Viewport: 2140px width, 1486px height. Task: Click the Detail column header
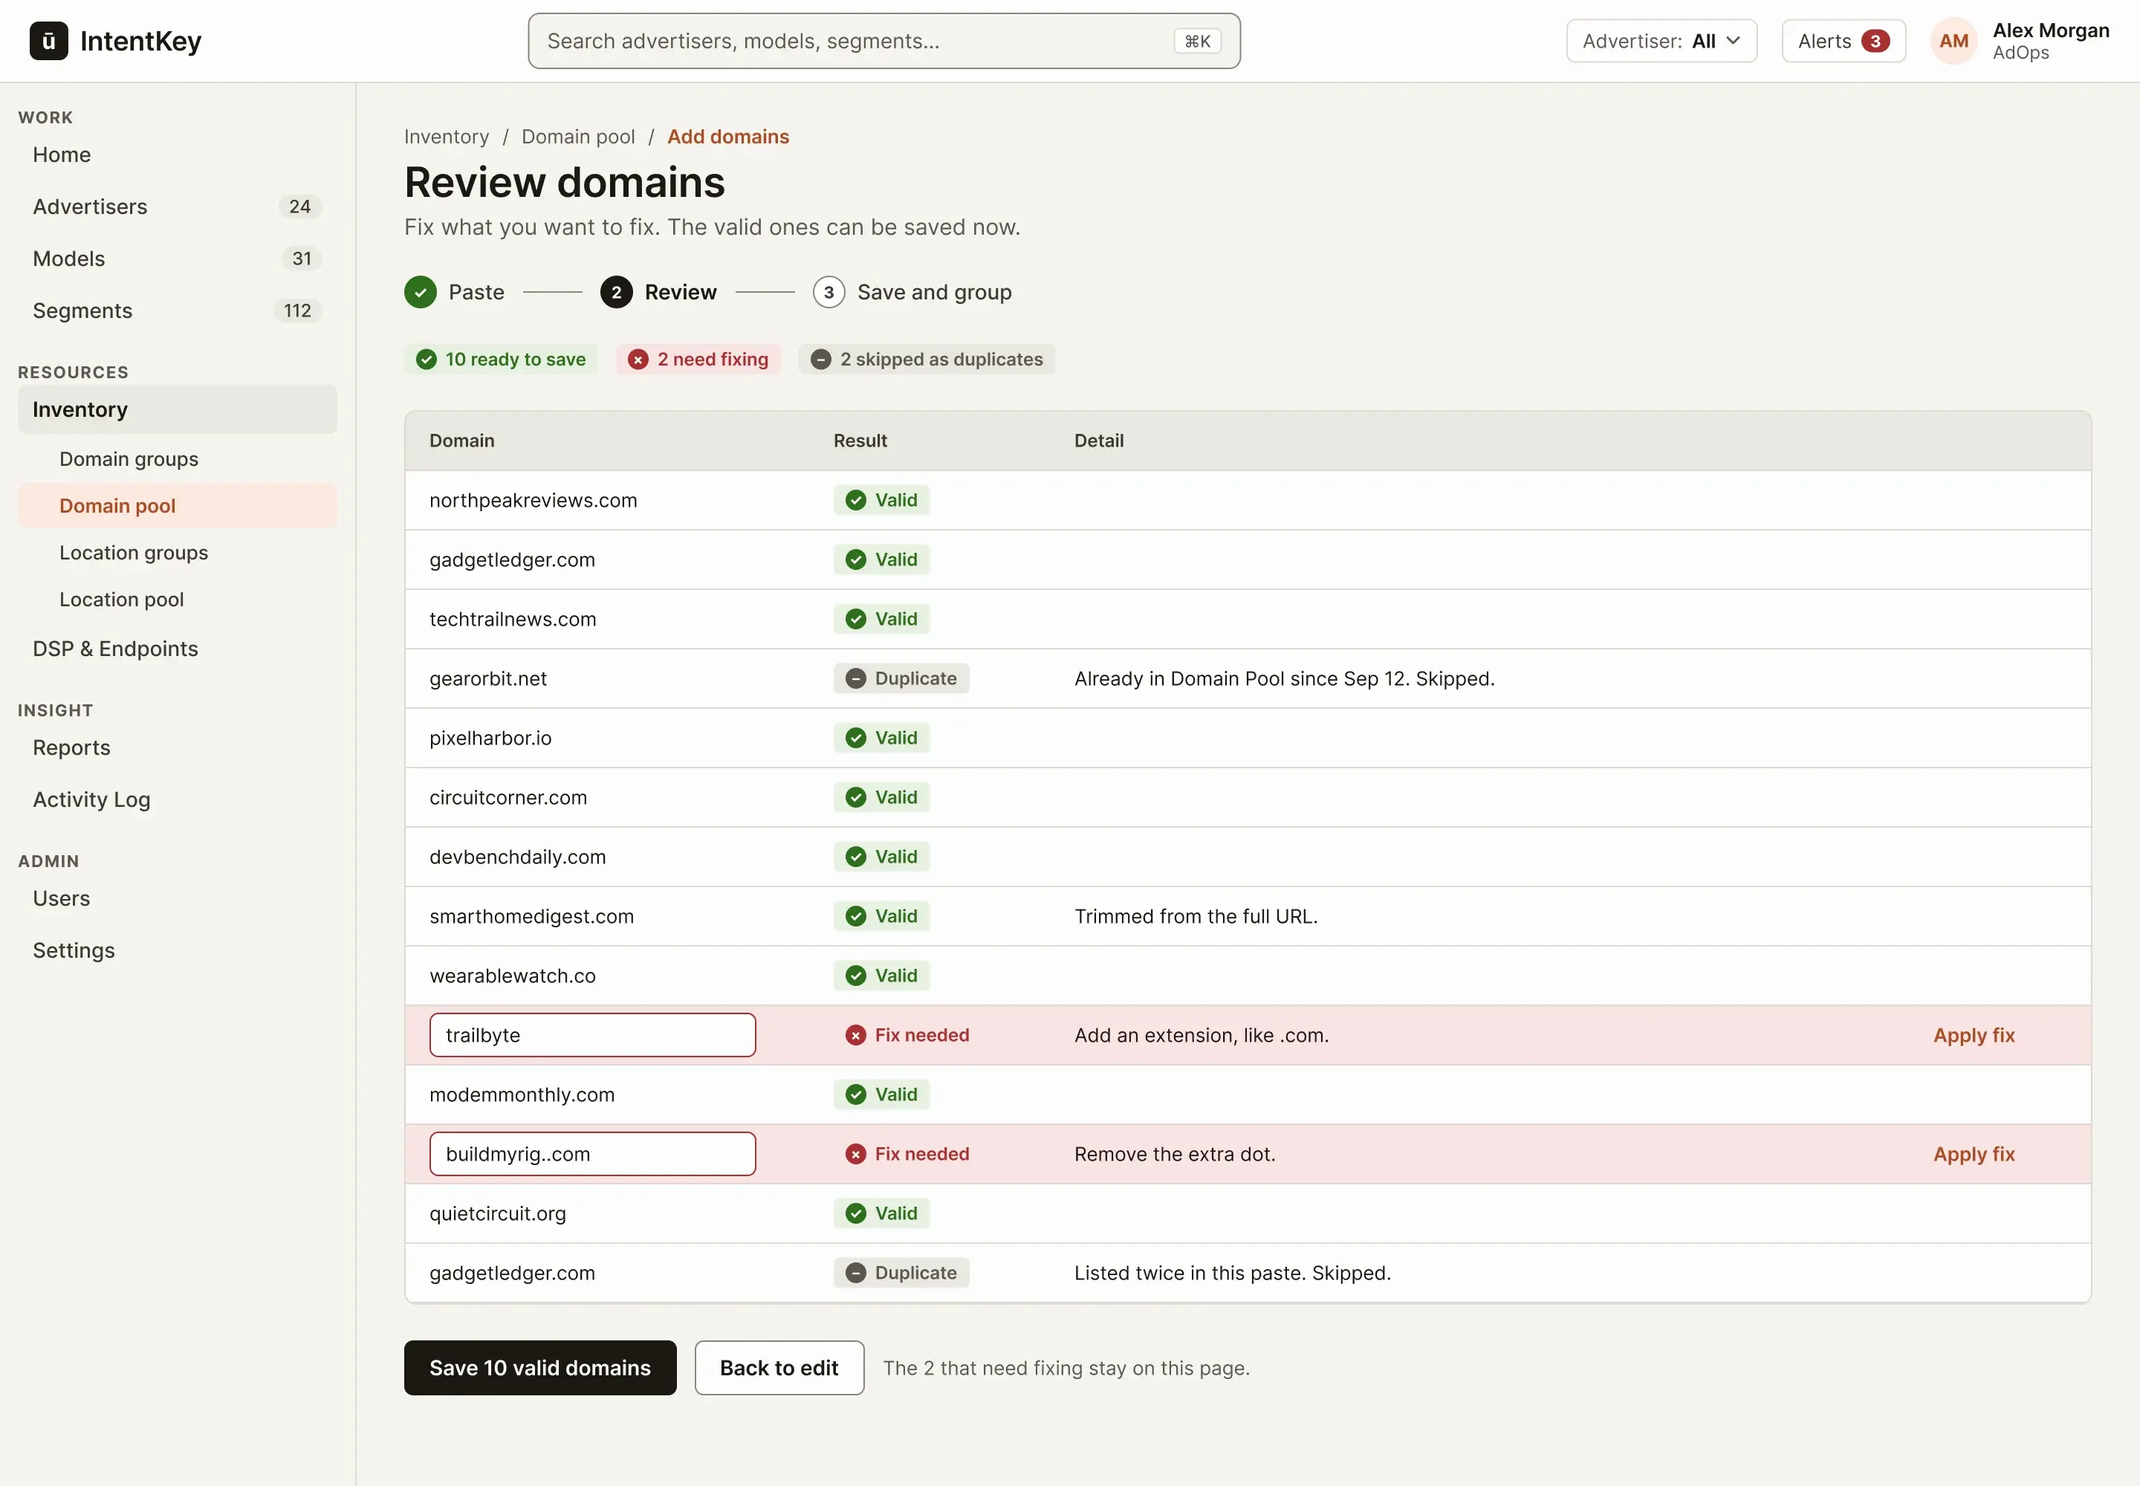tap(1099, 441)
